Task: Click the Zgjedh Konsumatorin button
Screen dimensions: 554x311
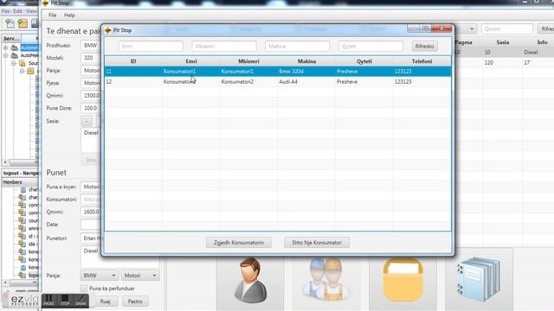Action: click(239, 243)
